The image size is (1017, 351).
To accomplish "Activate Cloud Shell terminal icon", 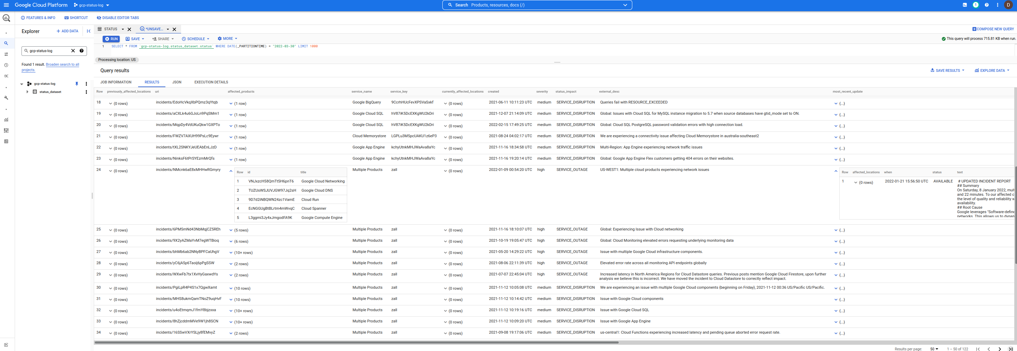I will click(964, 5).
